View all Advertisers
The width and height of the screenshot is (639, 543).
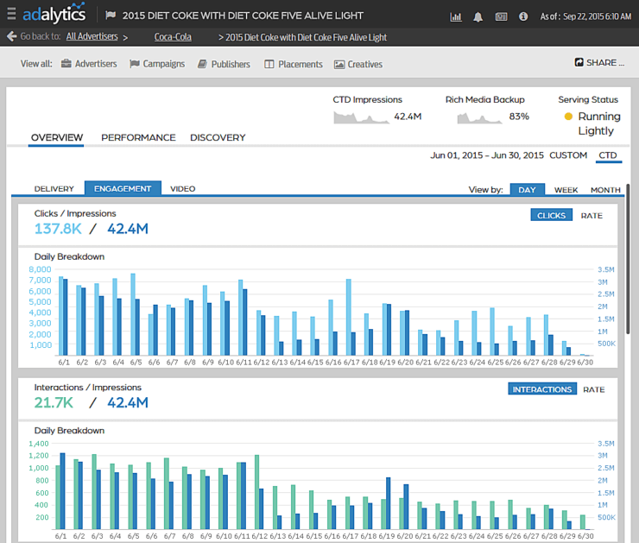(89, 64)
